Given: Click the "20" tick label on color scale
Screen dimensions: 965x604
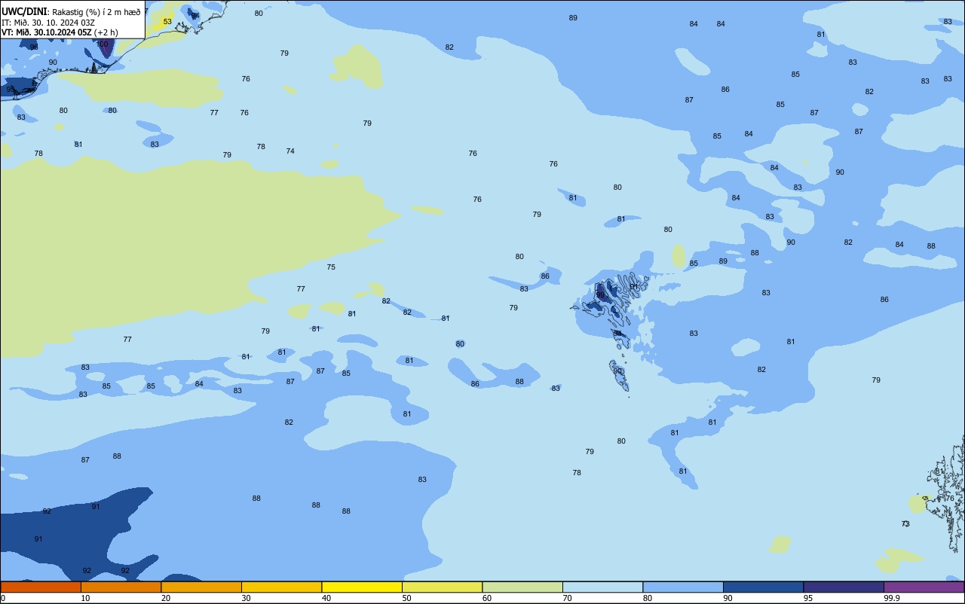Looking at the screenshot, I should [166, 598].
